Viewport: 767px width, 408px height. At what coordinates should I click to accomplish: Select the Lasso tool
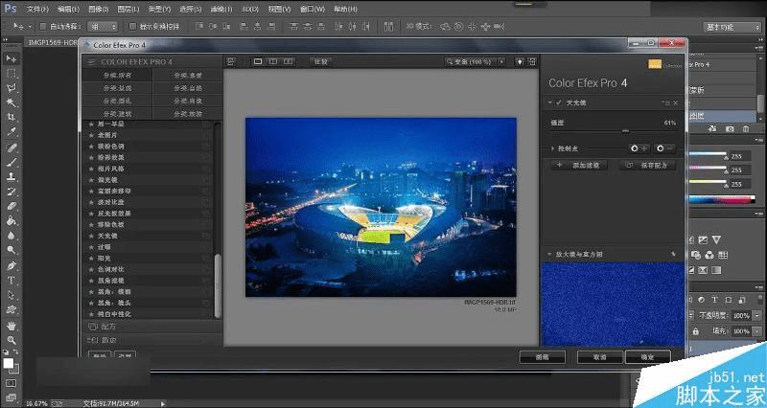12,88
